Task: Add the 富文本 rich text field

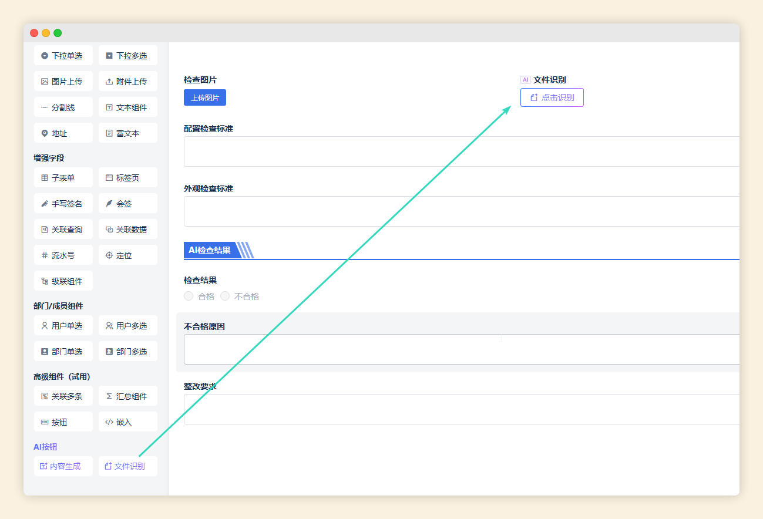Action: point(128,133)
